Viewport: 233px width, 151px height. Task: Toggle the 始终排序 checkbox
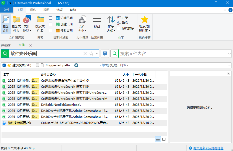119,28
